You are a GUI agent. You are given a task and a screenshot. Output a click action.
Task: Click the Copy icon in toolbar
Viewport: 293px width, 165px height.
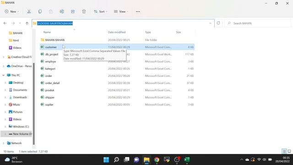[x=40, y=11]
